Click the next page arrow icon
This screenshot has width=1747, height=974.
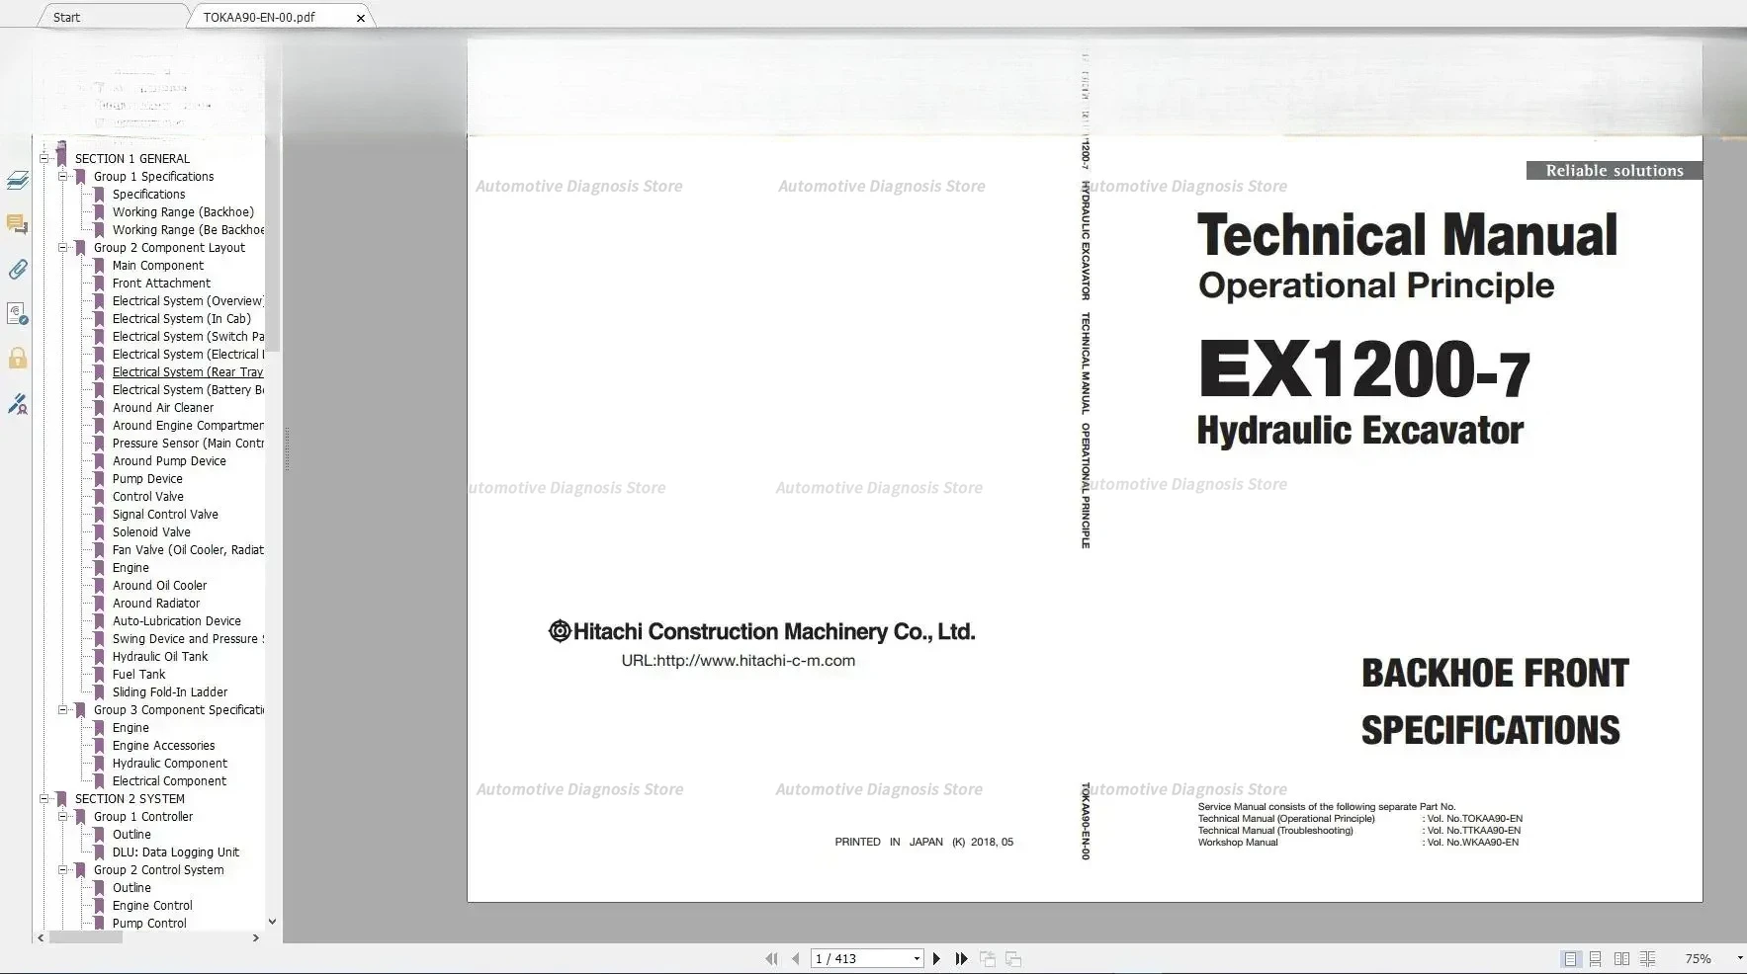pyautogui.click(x=937, y=958)
